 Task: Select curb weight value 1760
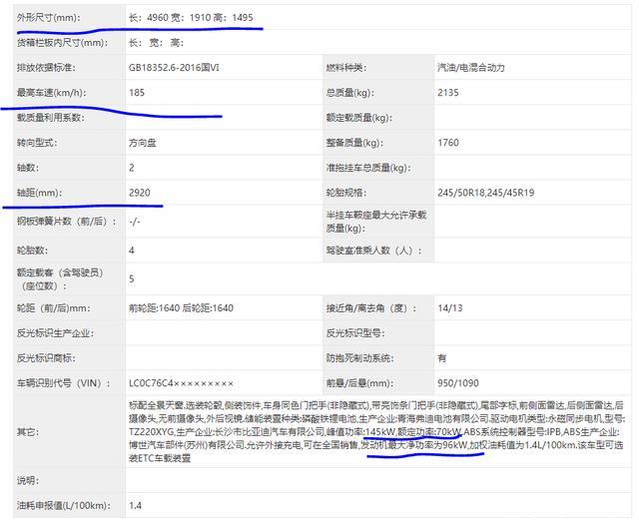(448, 143)
